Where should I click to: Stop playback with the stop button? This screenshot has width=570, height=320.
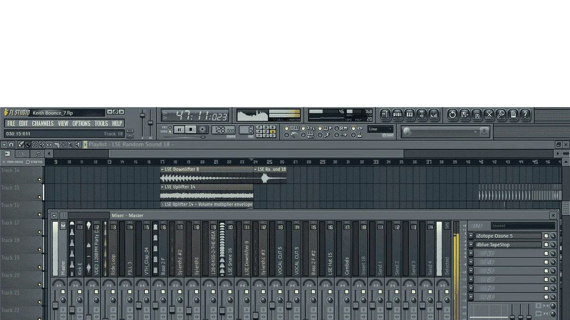(x=190, y=129)
